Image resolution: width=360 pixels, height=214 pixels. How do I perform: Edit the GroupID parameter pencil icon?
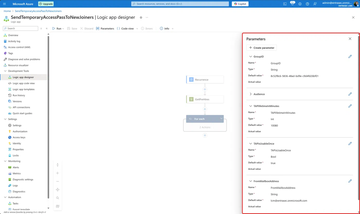pos(350,56)
